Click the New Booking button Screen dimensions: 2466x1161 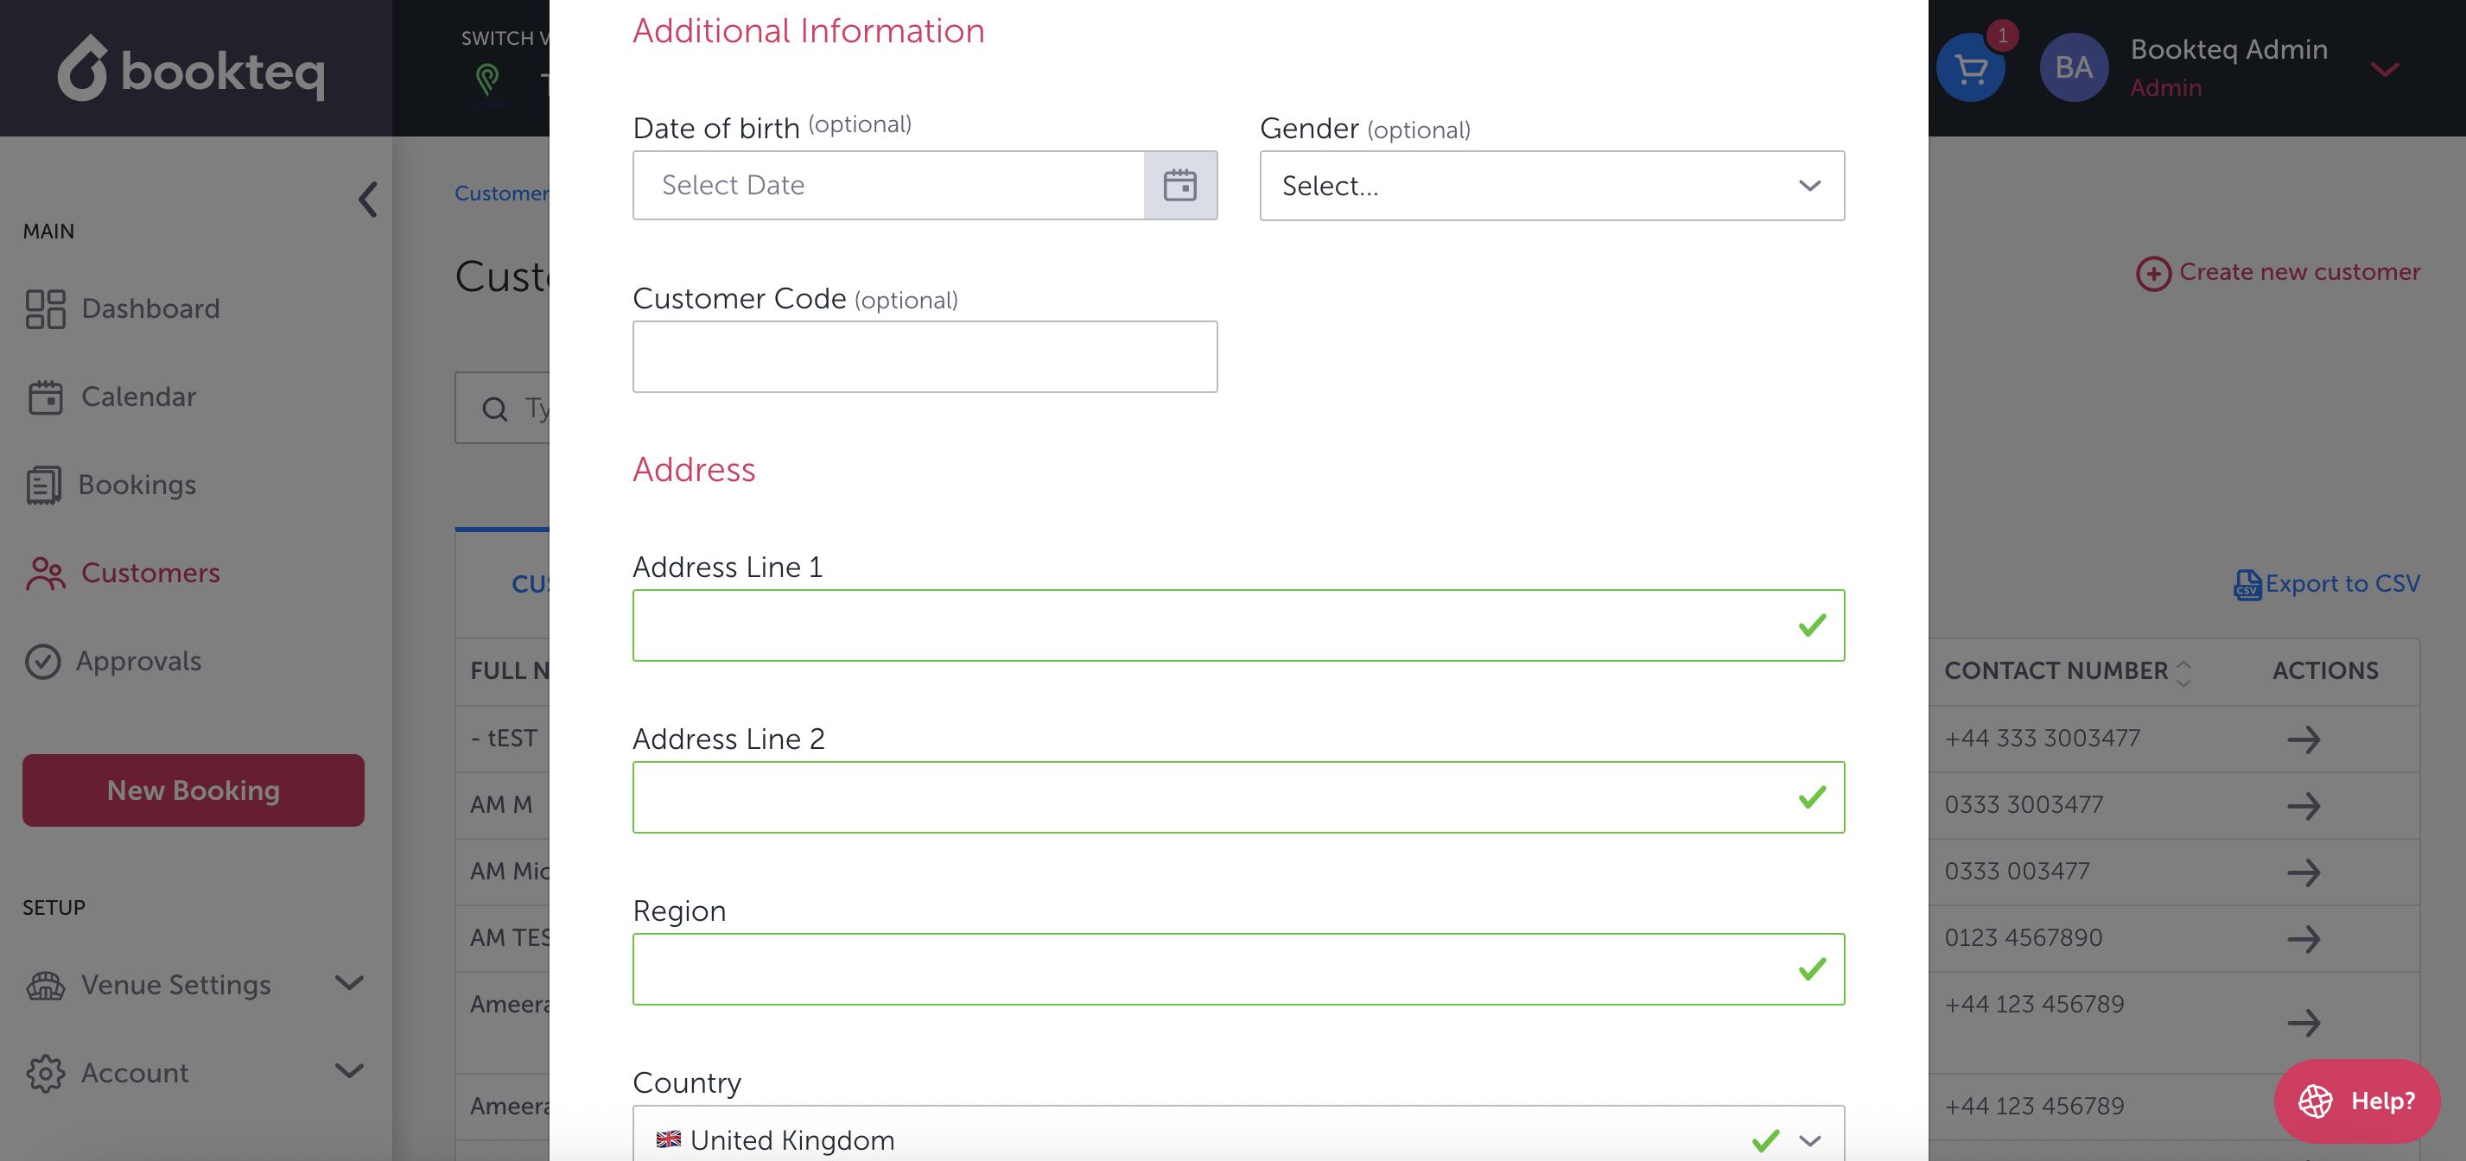pyautogui.click(x=194, y=790)
